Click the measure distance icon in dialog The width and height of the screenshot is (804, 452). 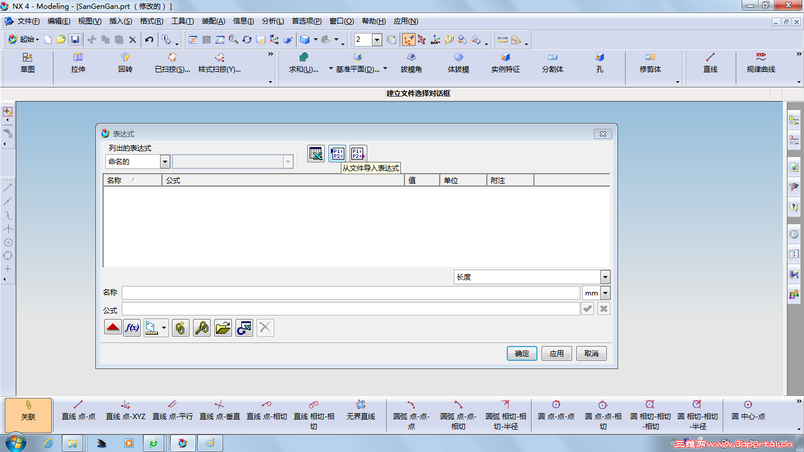(152, 328)
